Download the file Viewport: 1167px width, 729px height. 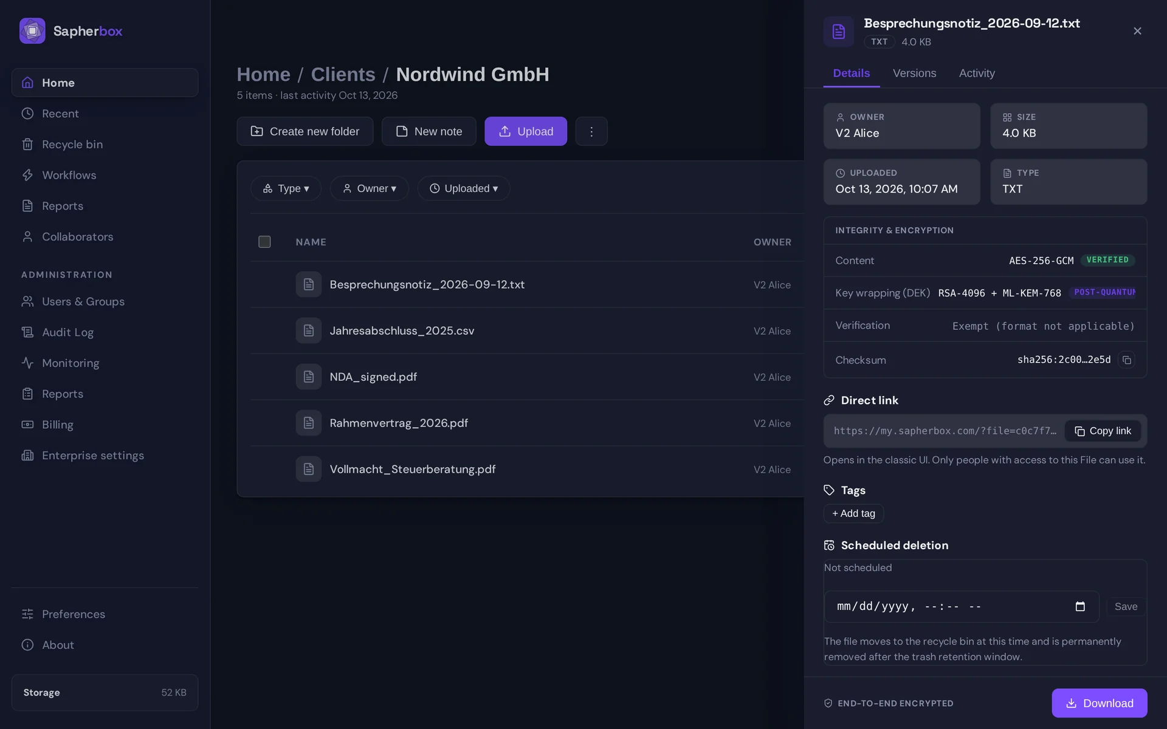(x=1100, y=703)
